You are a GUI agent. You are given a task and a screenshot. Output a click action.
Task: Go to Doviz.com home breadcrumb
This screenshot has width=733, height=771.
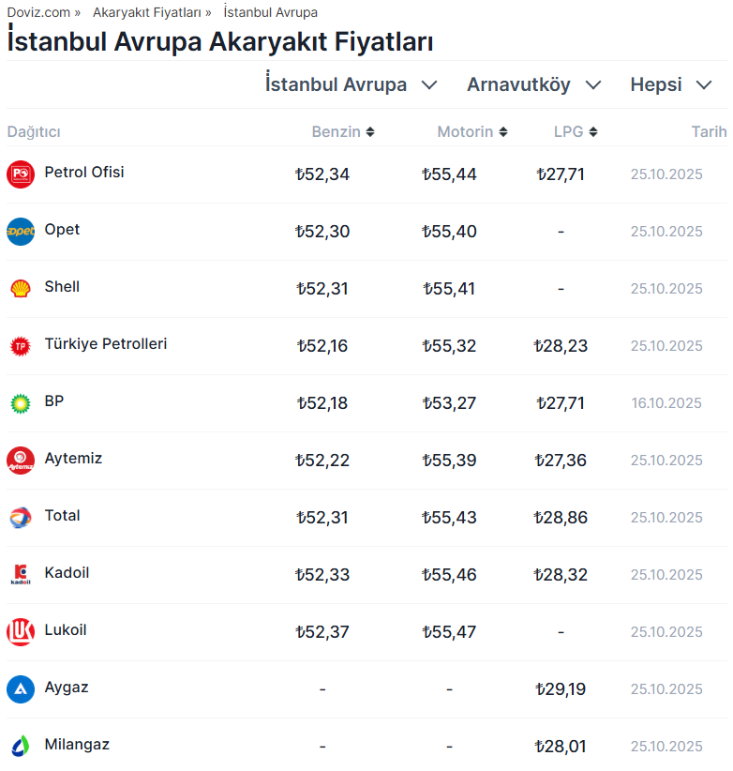pyautogui.click(x=37, y=12)
